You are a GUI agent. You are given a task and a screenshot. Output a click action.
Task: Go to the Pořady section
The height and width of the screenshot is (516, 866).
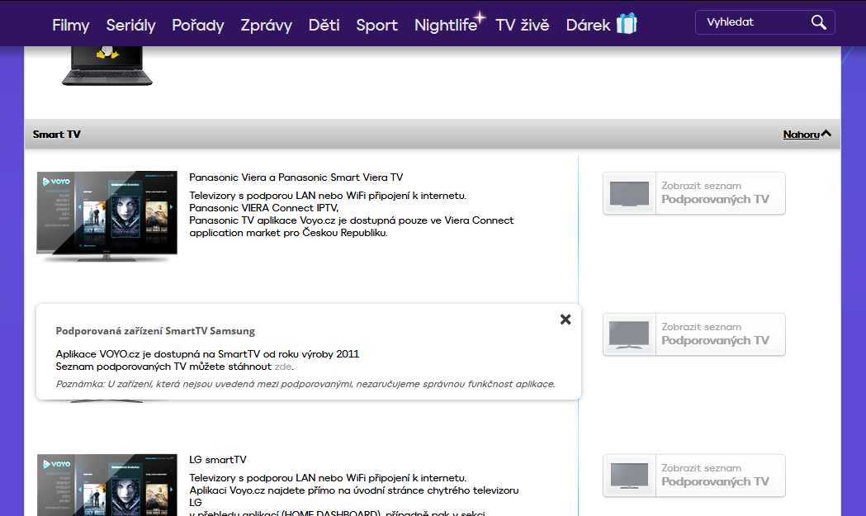point(198,25)
